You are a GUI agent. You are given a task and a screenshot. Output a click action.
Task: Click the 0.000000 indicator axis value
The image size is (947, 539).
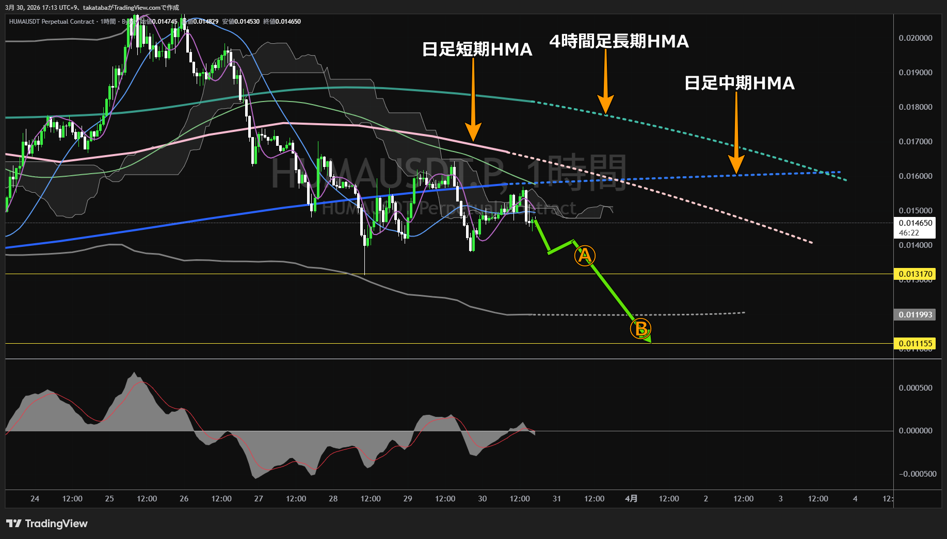coord(916,431)
